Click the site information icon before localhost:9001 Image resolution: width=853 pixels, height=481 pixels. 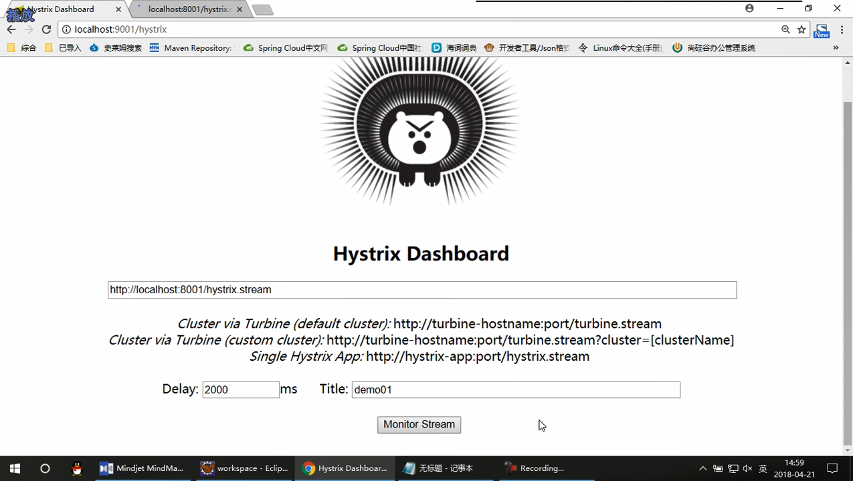tap(66, 29)
